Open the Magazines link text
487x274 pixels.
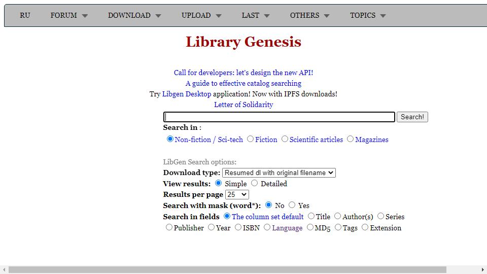click(372, 140)
